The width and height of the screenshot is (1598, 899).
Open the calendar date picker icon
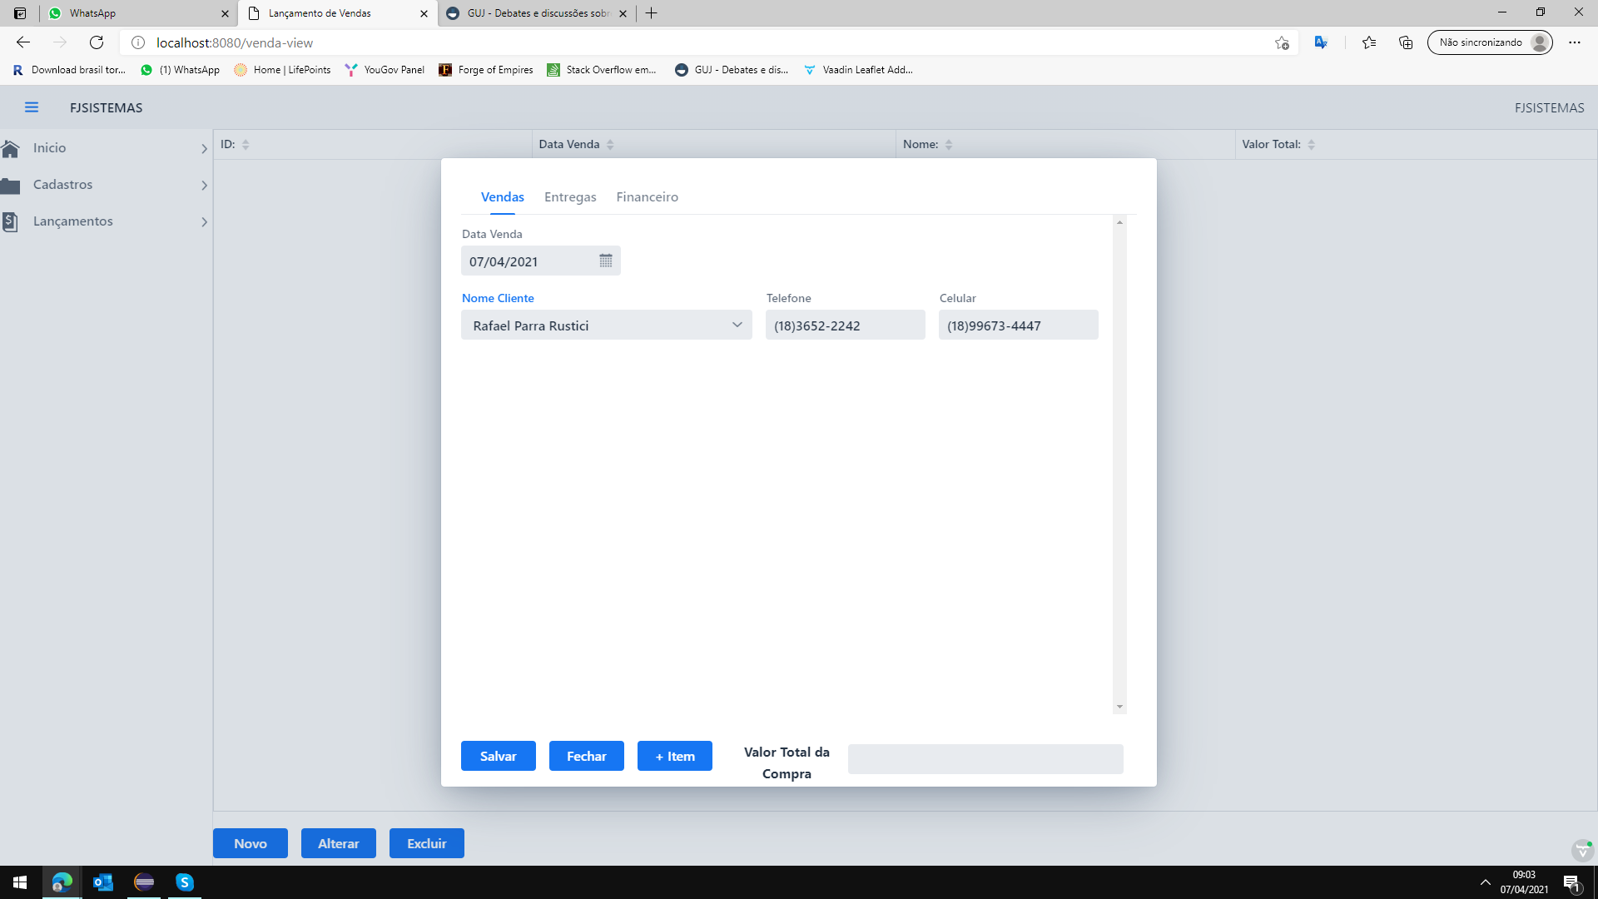coord(605,261)
